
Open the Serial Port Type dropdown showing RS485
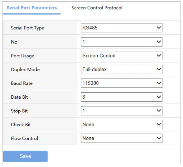click(x=122, y=28)
